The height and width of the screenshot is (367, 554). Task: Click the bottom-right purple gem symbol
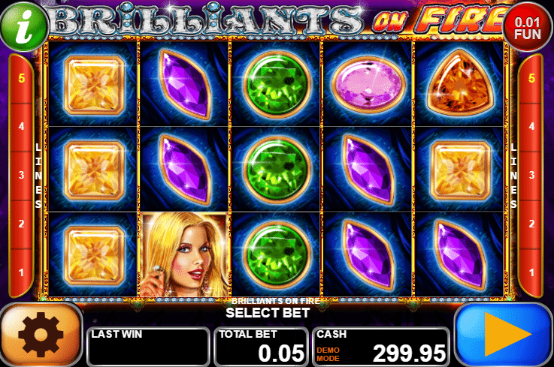(460, 254)
